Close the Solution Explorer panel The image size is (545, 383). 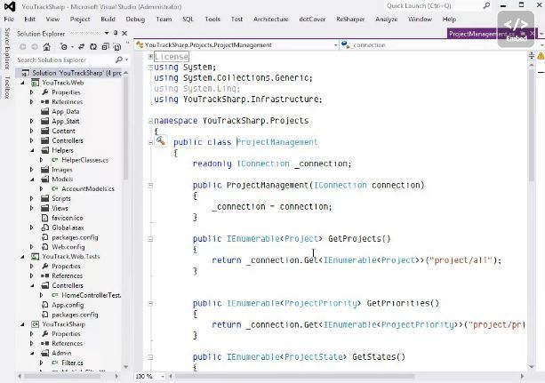click(124, 34)
